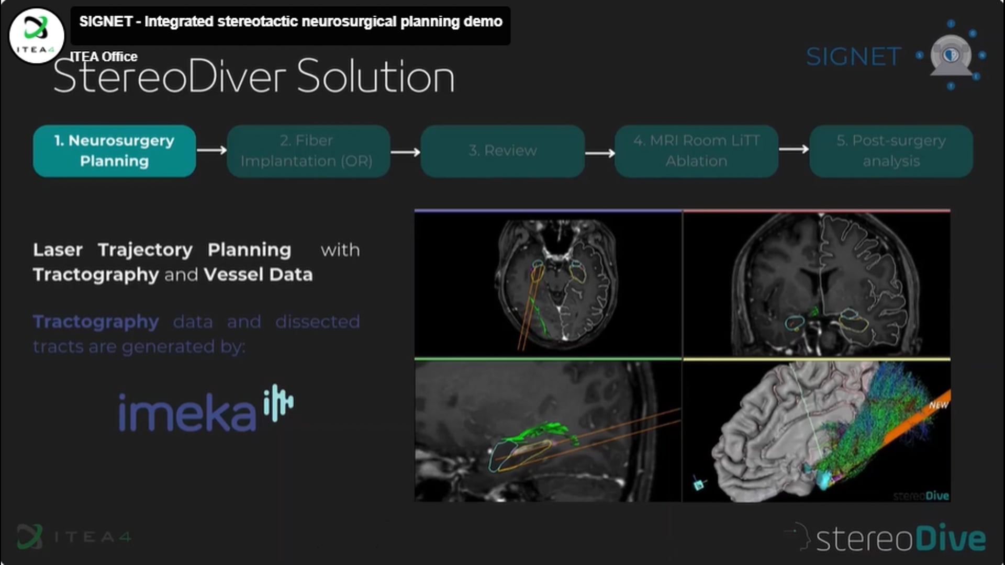Click the SIGNET robot head icon
1005x565 pixels.
951,55
